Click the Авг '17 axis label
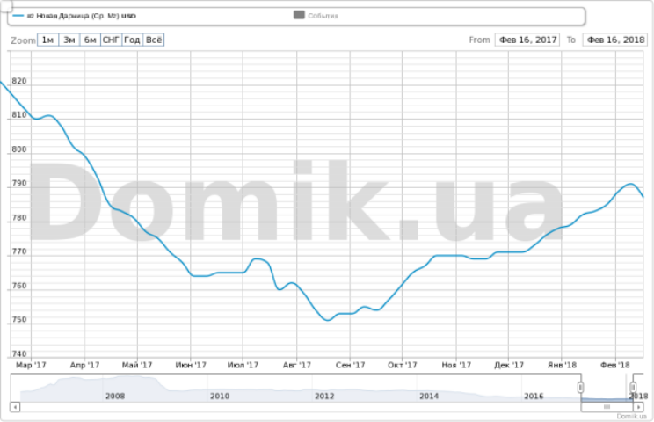This screenshot has height=422, width=654. 296,365
